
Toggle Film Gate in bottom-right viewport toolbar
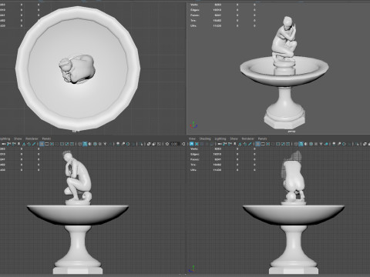pyautogui.click(x=263, y=144)
